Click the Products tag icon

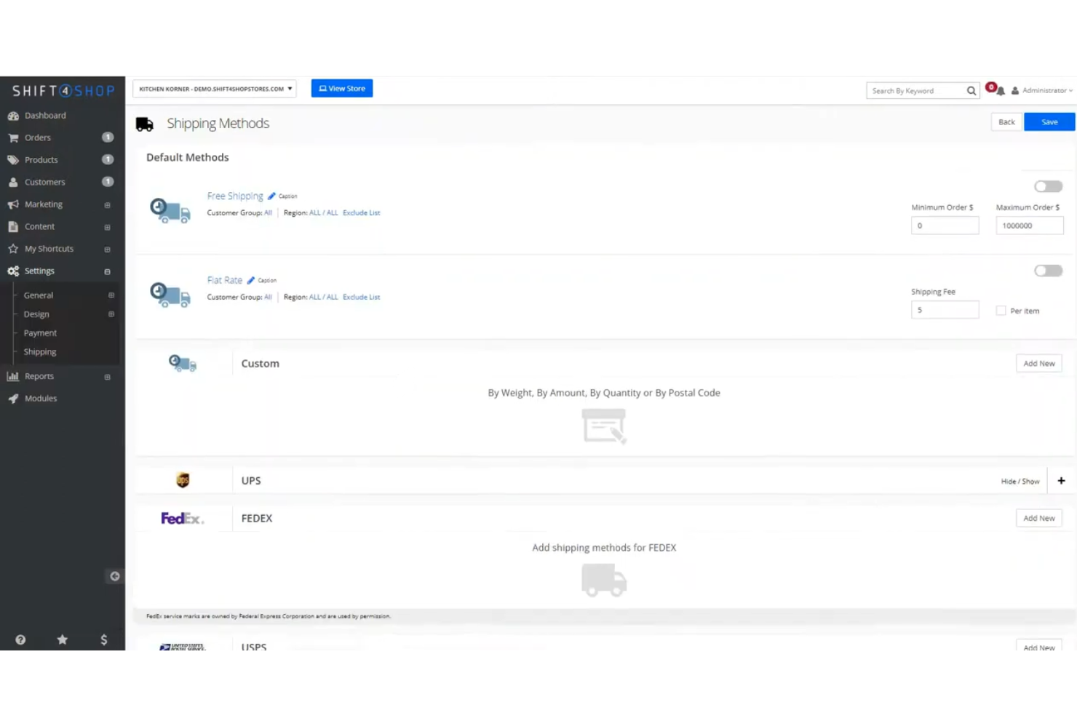coord(13,160)
